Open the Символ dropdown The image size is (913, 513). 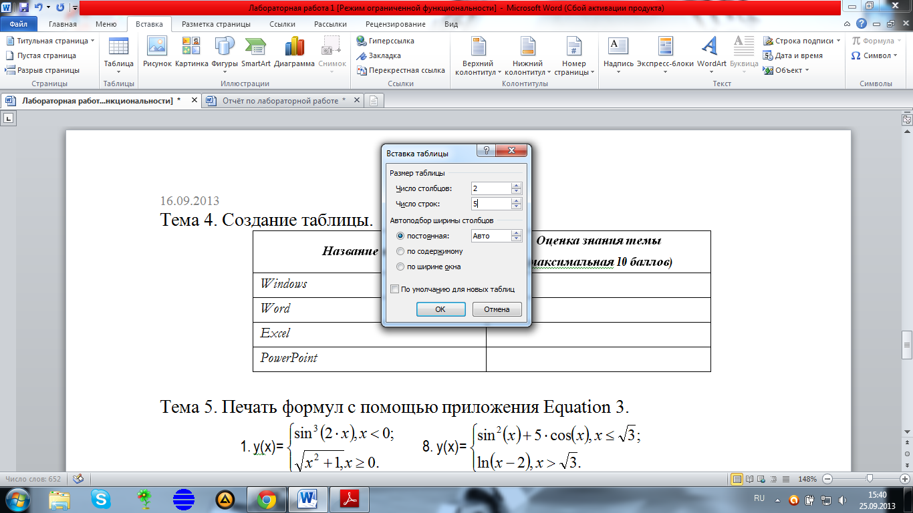[875, 55]
